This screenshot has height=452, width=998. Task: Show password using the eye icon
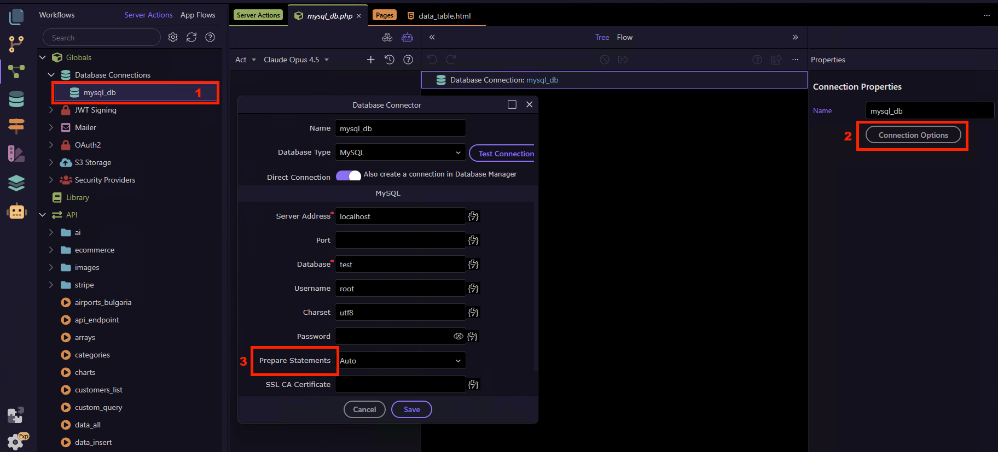458,336
